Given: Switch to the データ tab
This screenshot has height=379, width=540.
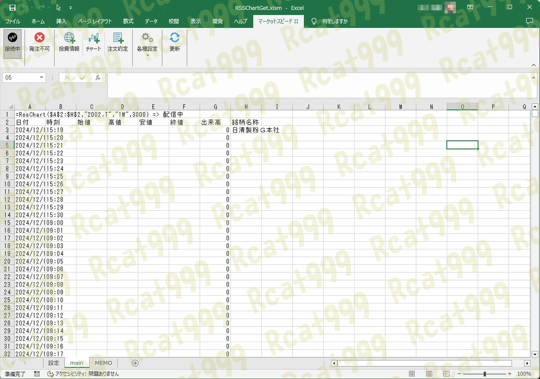Looking at the screenshot, I should [x=151, y=21].
